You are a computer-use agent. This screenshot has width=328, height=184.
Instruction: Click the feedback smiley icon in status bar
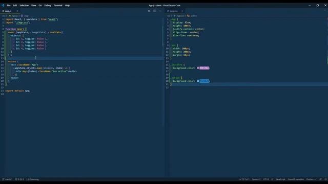(321, 179)
